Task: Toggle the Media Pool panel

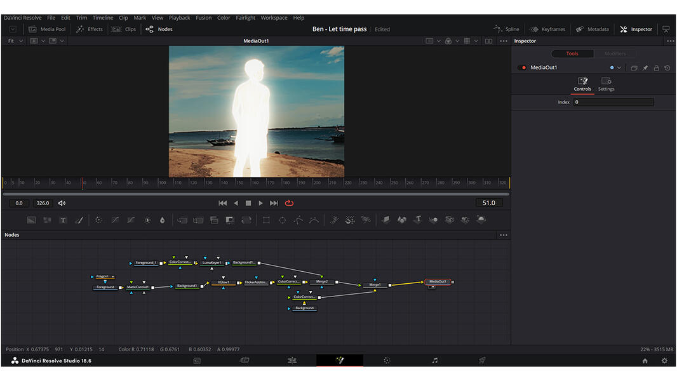Action: [x=47, y=29]
